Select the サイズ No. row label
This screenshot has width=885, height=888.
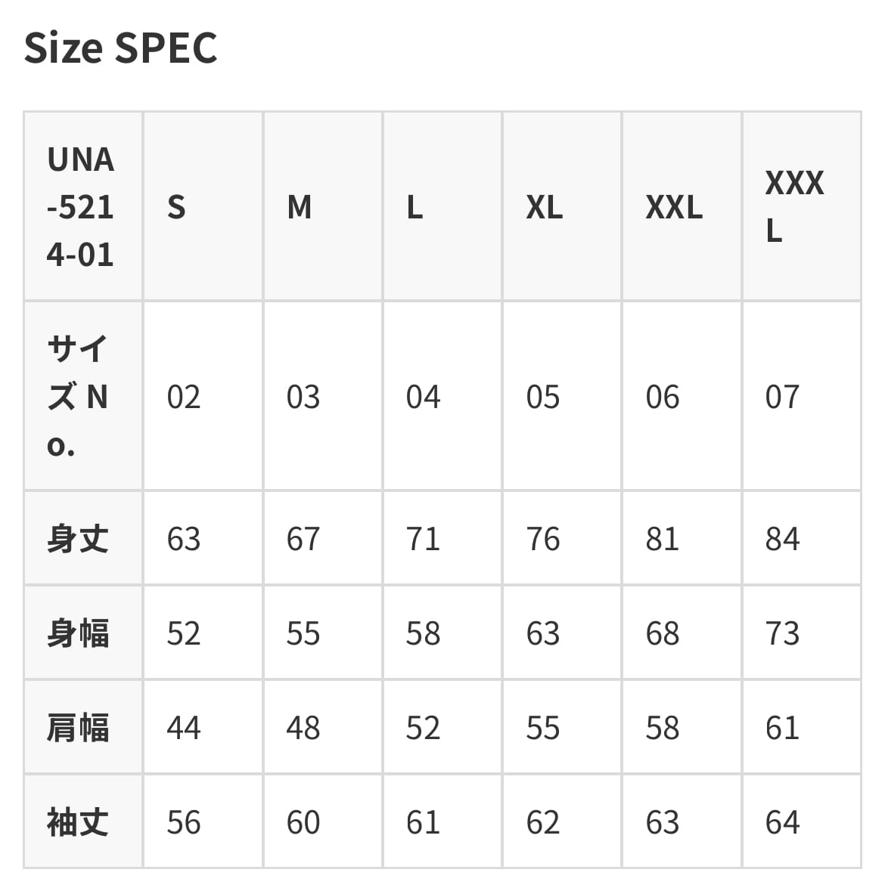coord(78,397)
